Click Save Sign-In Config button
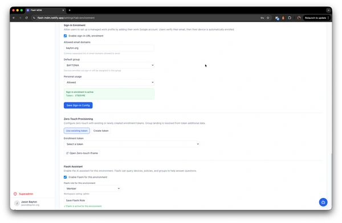The width and height of the screenshot is (342, 223). 78,105
